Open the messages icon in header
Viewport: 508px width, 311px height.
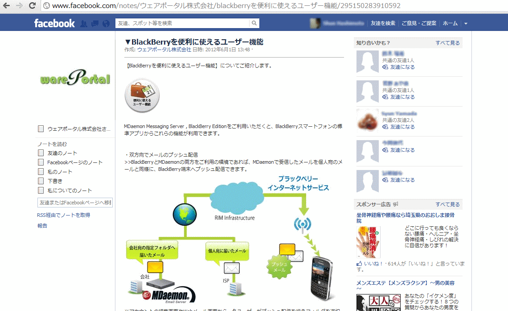[x=95, y=23]
